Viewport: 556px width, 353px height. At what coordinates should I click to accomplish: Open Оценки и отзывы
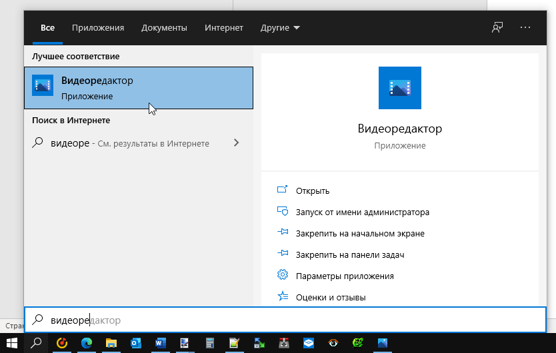coord(331,297)
